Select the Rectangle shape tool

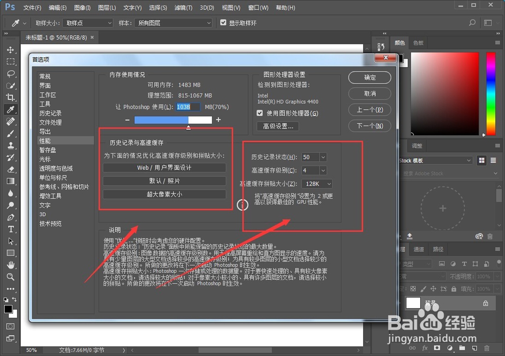coord(10,253)
